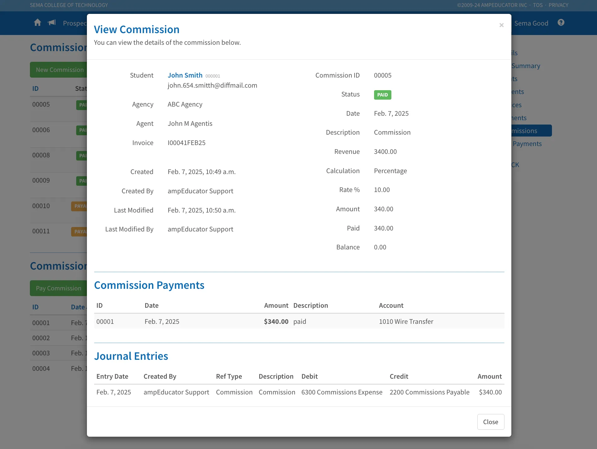Click the 2200 Commissions Payable credit cell
Screen dimensions: 597x449
tap(429, 392)
